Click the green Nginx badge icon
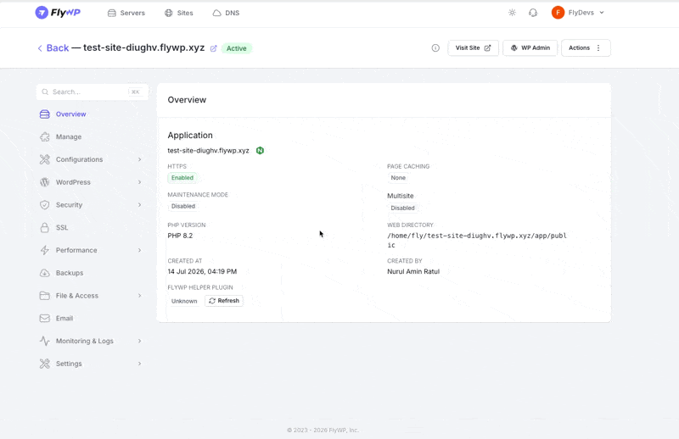The height and width of the screenshot is (439, 679). [x=260, y=151]
